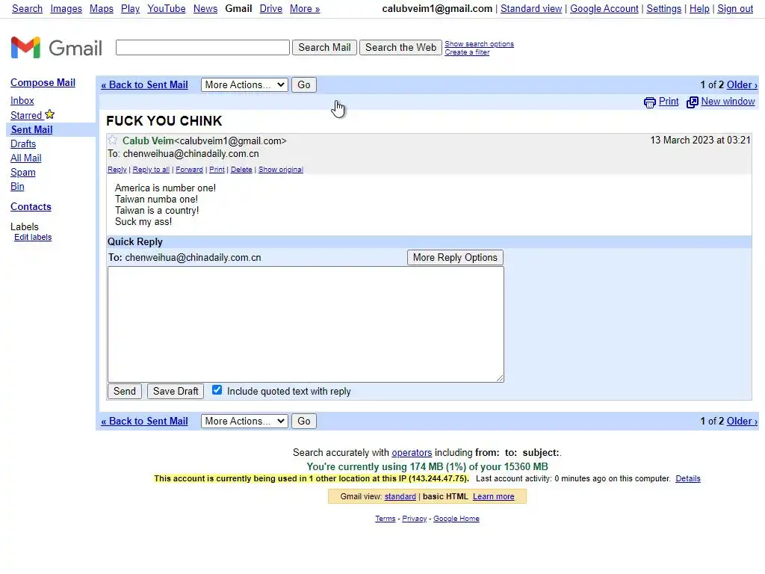Click the Print link at top right
This screenshot has width=765, height=574.
[669, 102]
